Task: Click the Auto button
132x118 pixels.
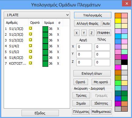Action: (106, 23)
